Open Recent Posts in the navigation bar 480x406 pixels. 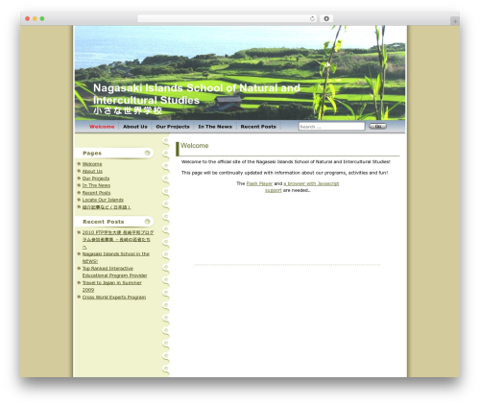point(258,127)
